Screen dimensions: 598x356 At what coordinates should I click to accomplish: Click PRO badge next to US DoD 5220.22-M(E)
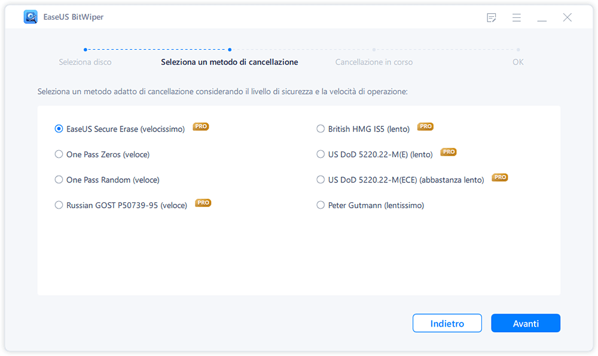pyautogui.click(x=448, y=152)
